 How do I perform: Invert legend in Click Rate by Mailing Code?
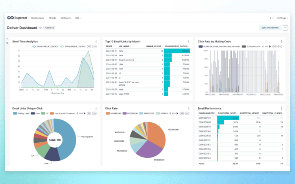(280, 46)
